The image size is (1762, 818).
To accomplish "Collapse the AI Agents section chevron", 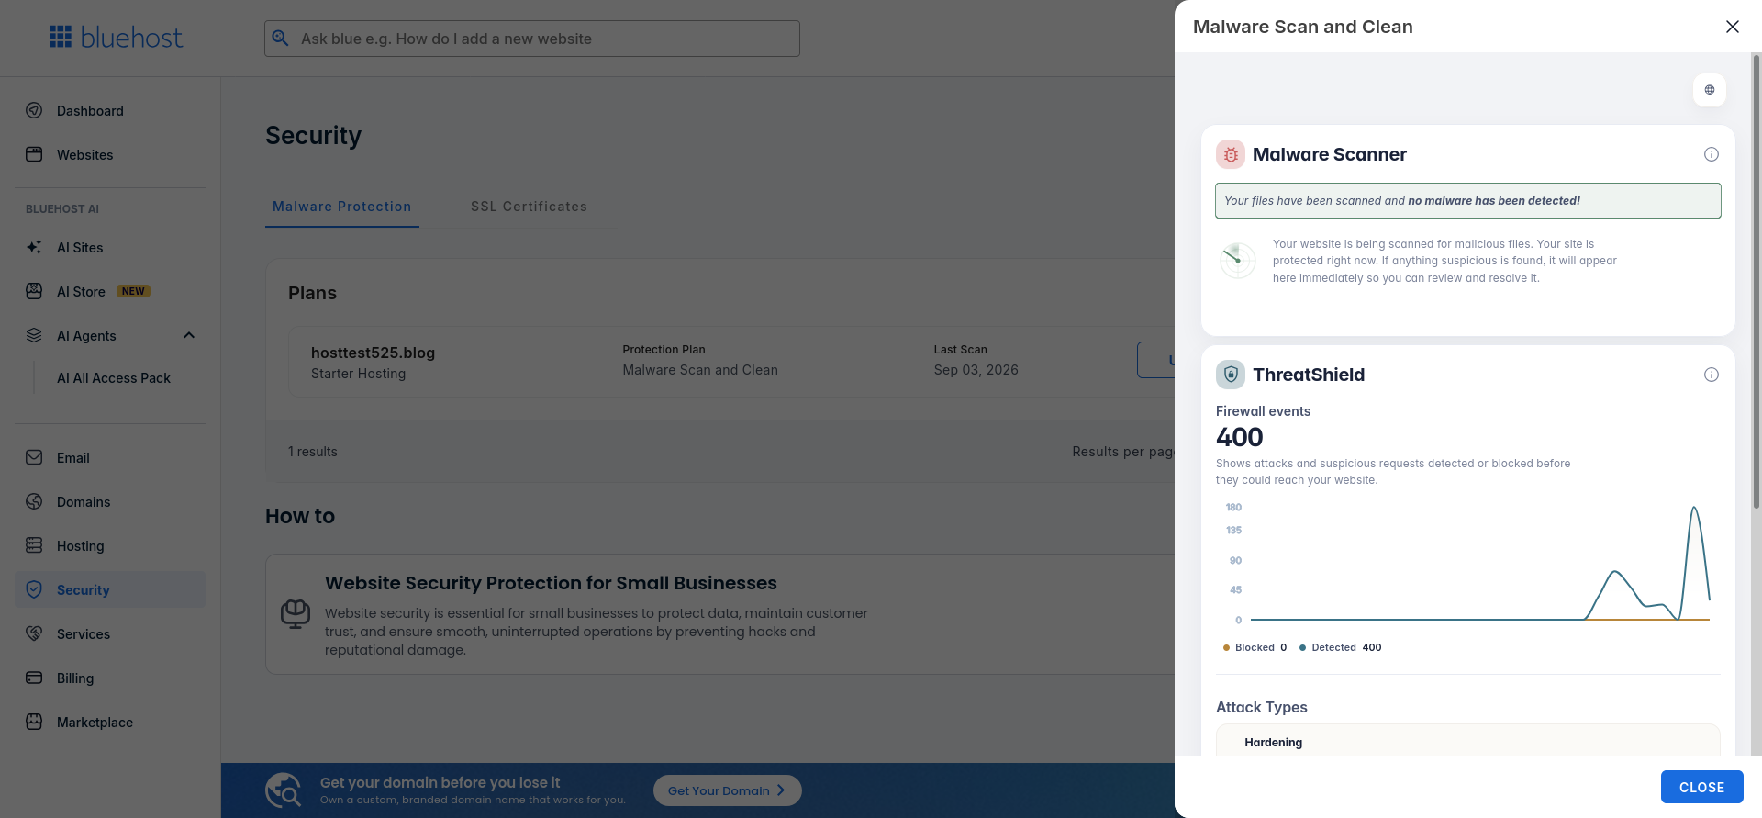I will tap(189, 335).
